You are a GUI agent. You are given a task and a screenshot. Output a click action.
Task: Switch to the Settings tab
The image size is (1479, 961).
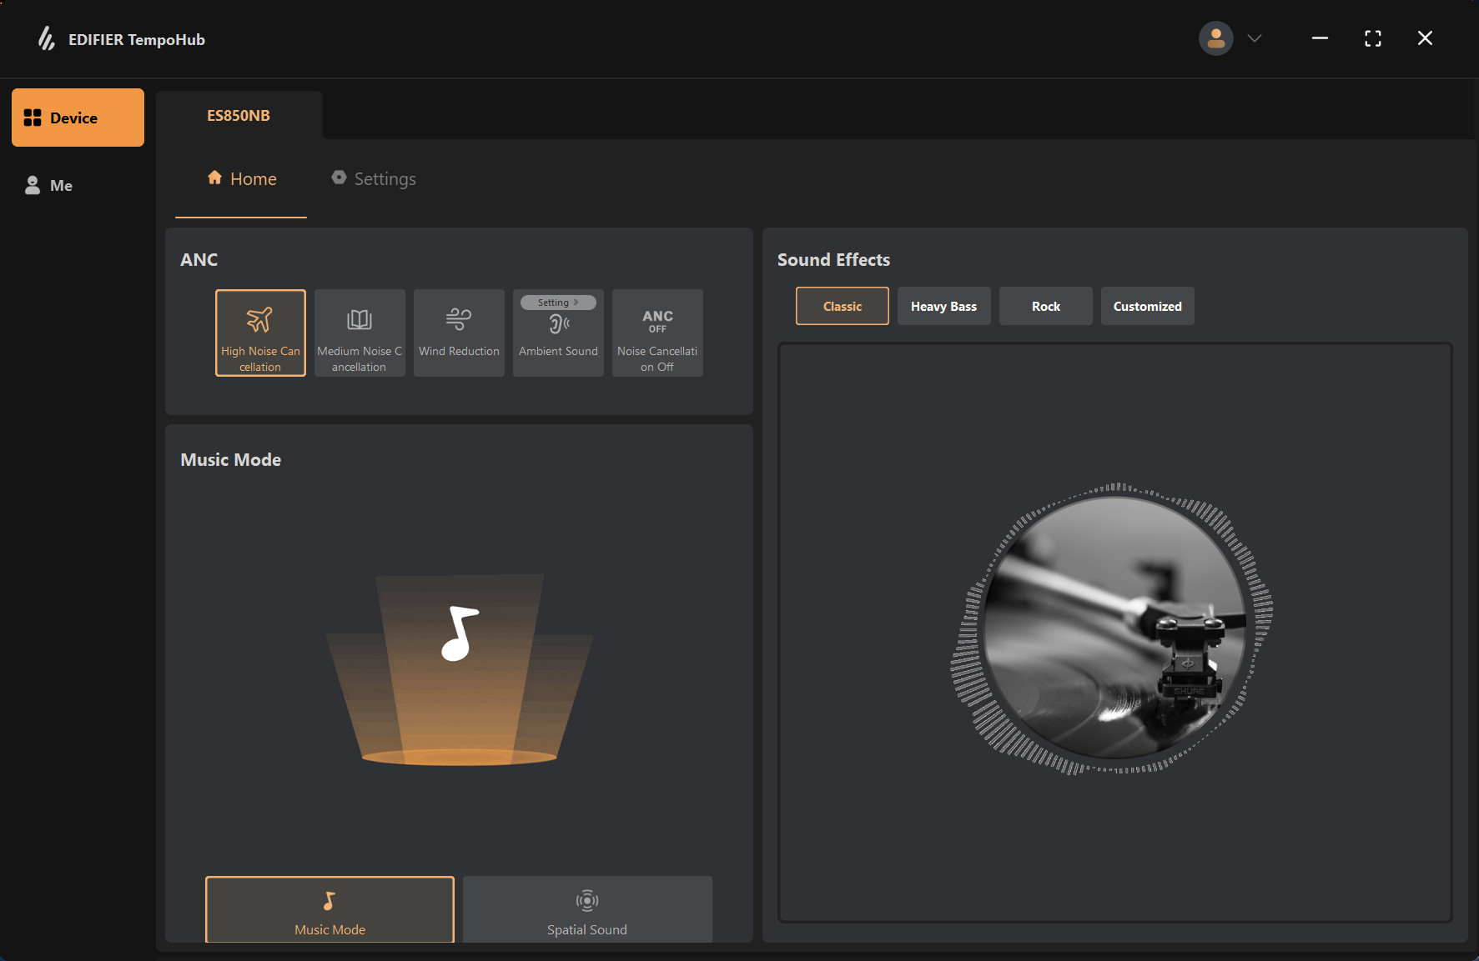click(374, 178)
